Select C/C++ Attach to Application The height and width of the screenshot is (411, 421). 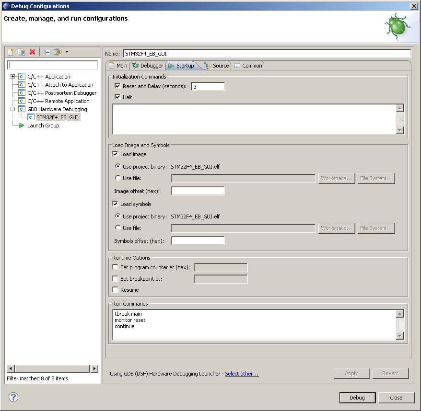click(60, 85)
